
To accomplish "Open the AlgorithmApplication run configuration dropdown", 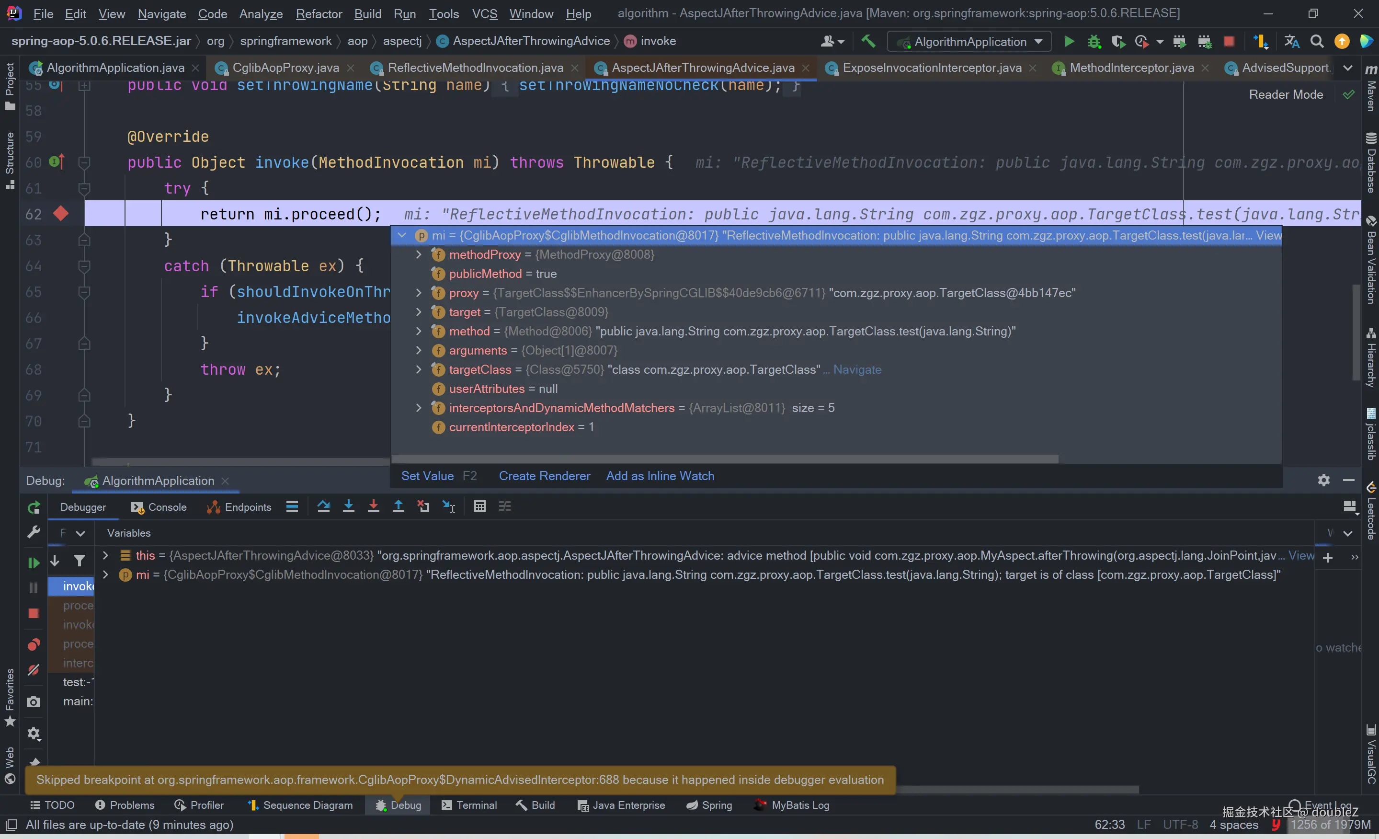I will (x=971, y=41).
